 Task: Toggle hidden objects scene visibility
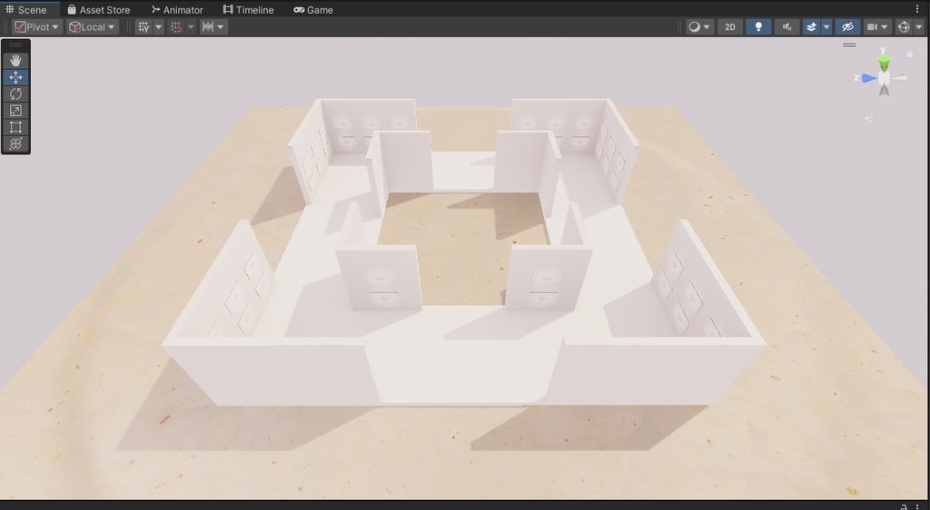847,26
